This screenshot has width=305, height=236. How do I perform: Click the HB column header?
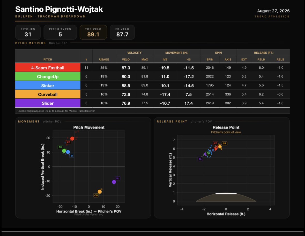coord(189,60)
